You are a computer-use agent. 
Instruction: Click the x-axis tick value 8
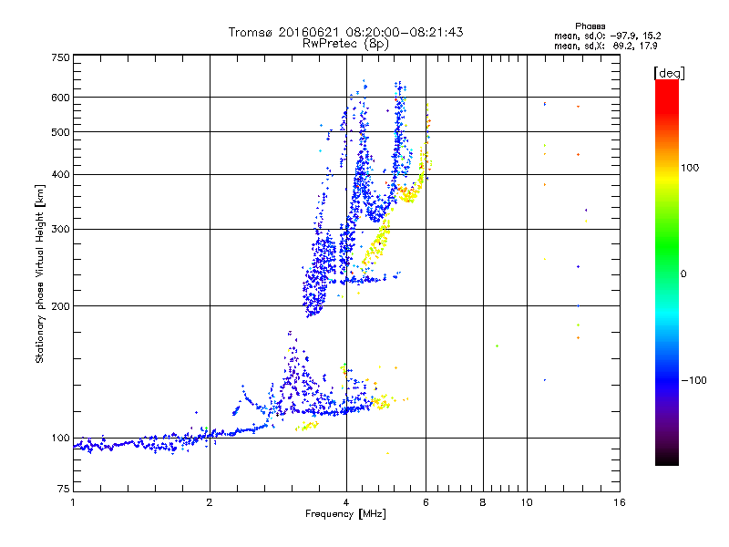tap(483, 502)
